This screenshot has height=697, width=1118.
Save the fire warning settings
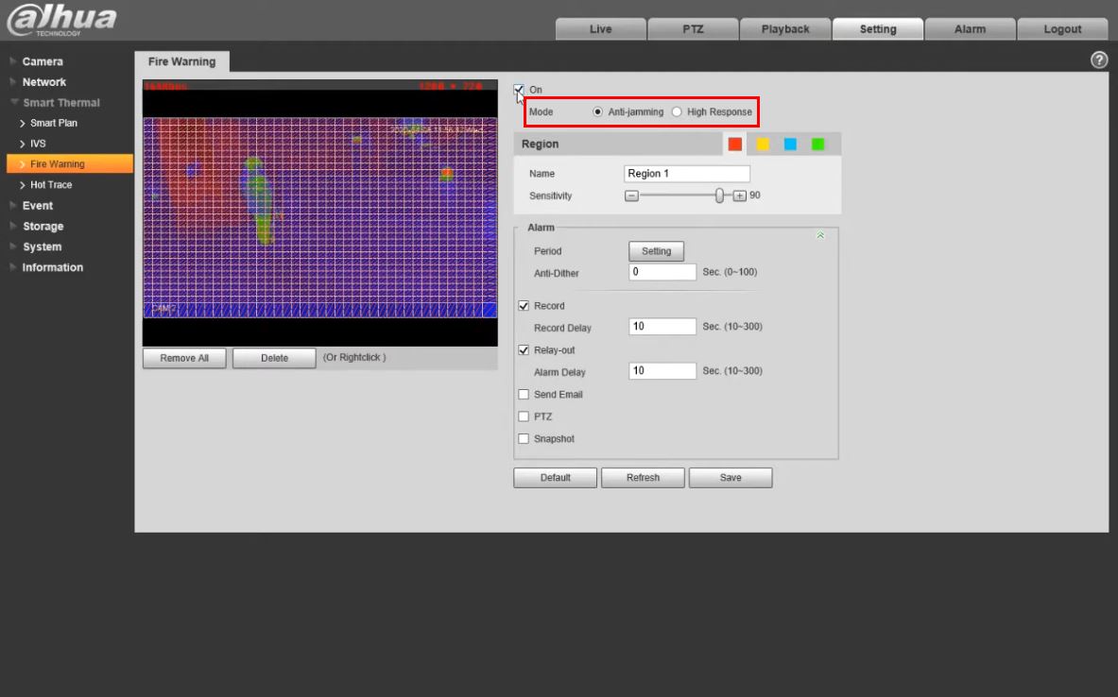pyautogui.click(x=731, y=478)
